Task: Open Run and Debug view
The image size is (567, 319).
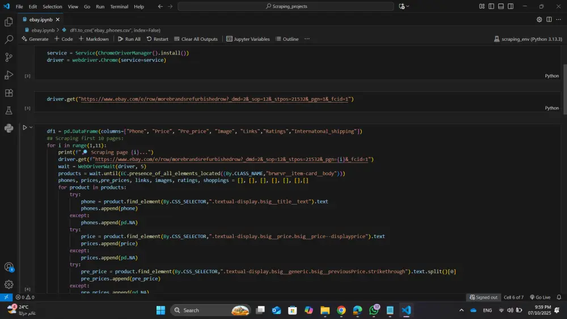Action: [x=9, y=75]
